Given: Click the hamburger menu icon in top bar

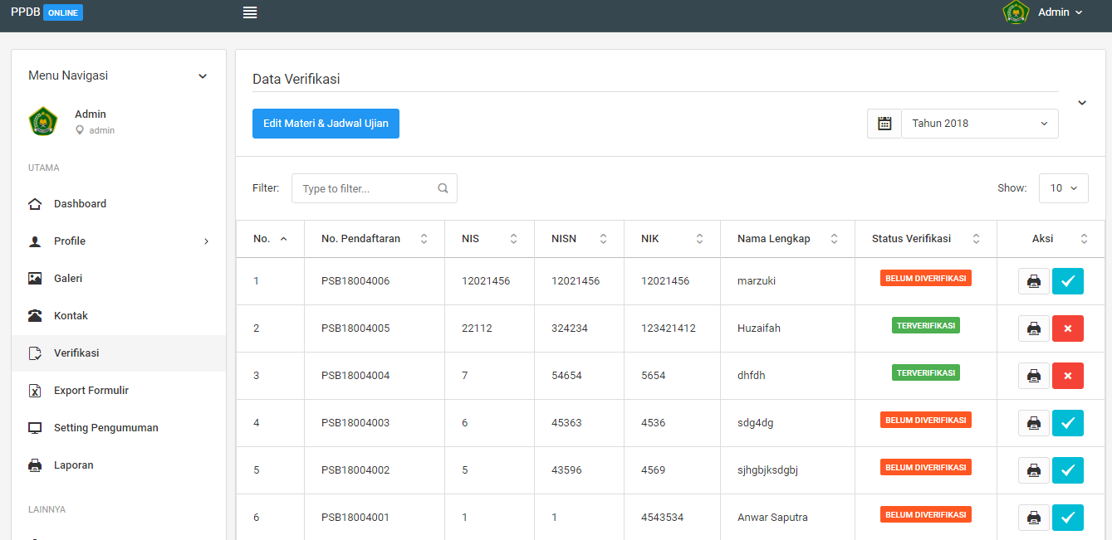Looking at the screenshot, I should (250, 12).
